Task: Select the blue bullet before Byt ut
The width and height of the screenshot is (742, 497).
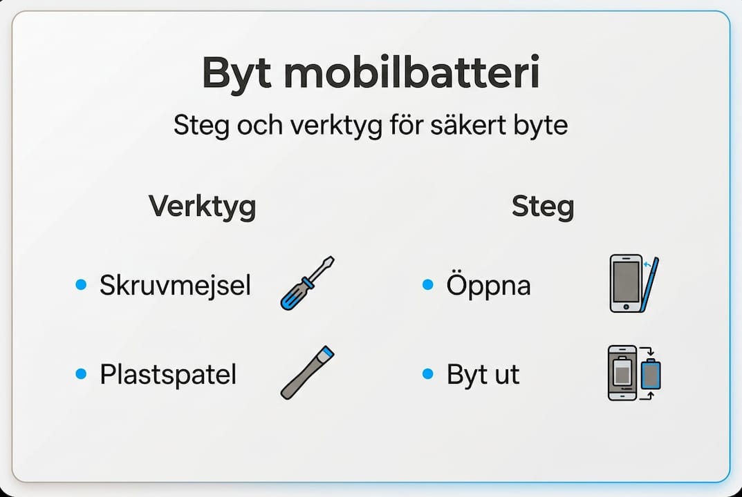Action: point(428,374)
